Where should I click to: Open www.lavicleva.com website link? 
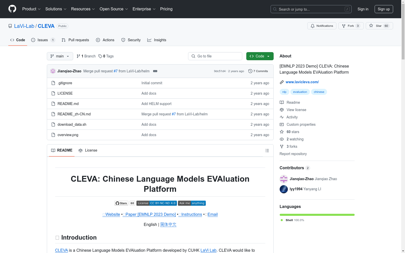pos(302,82)
